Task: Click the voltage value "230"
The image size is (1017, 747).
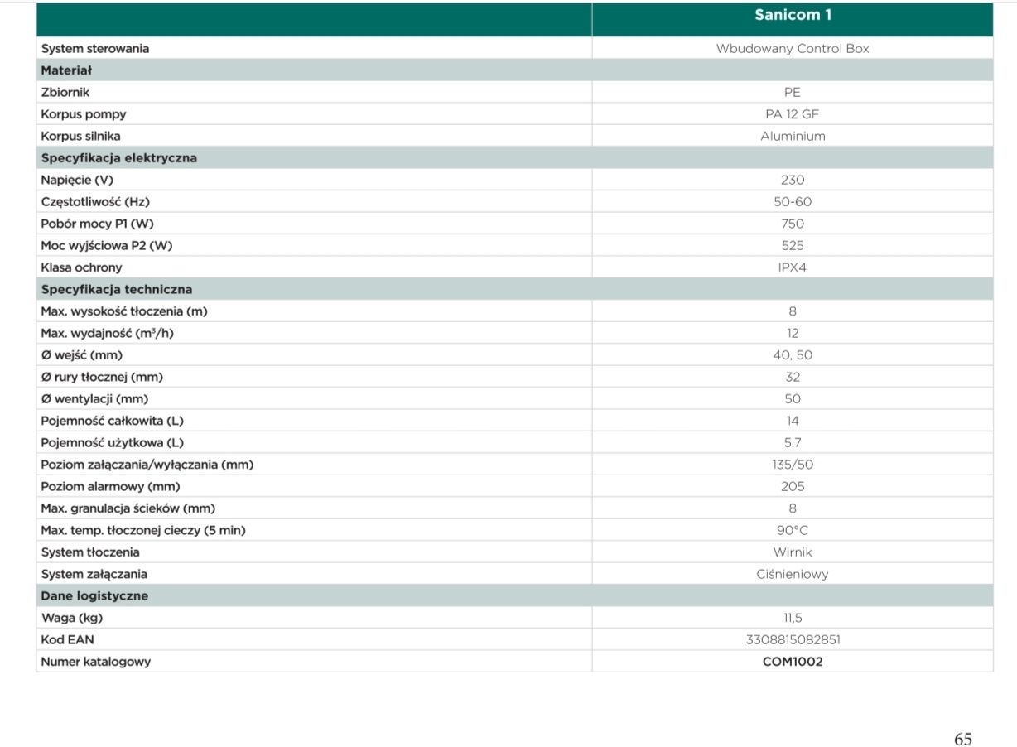Action: [x=793, y=180]
